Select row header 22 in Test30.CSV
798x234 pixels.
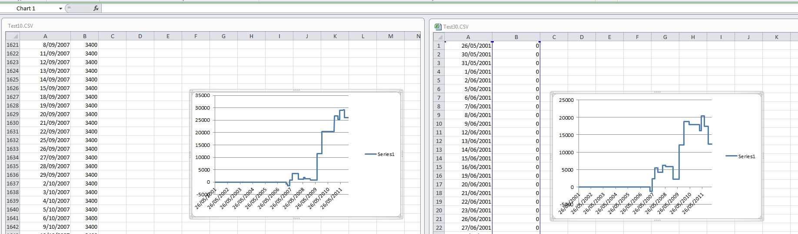click(x=439, y=227)
